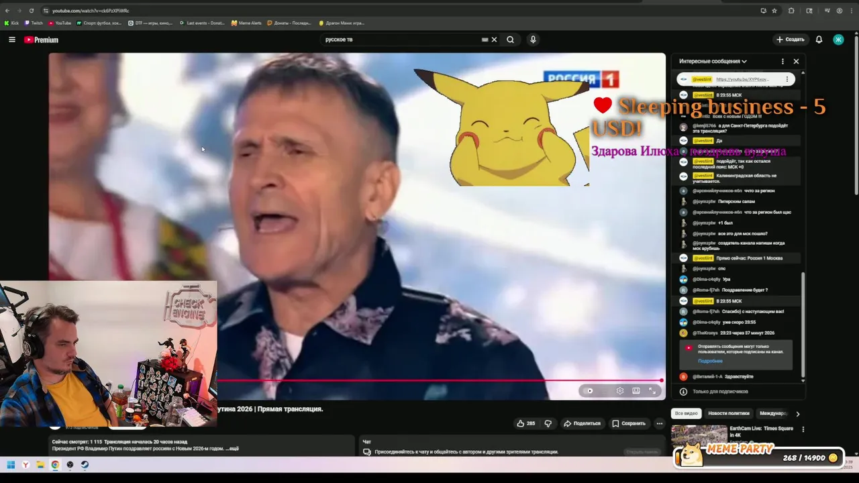The width and height of the screenshot is (859, 483).
Task: Switch to Chrome in the taskbar
Action: pos(55,464)
